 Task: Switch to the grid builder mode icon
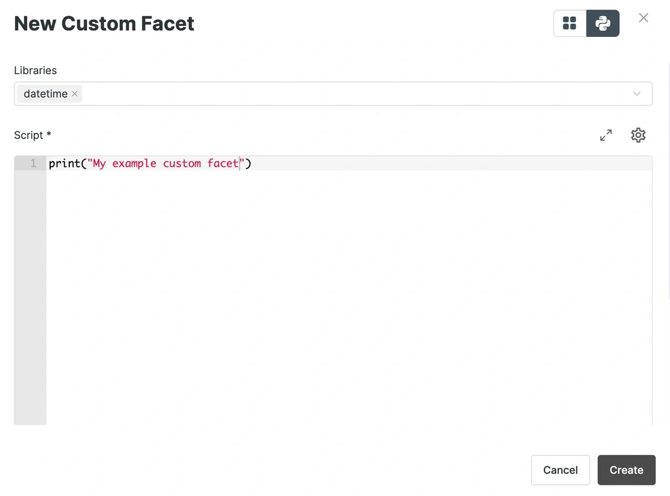tap(569, 23)
